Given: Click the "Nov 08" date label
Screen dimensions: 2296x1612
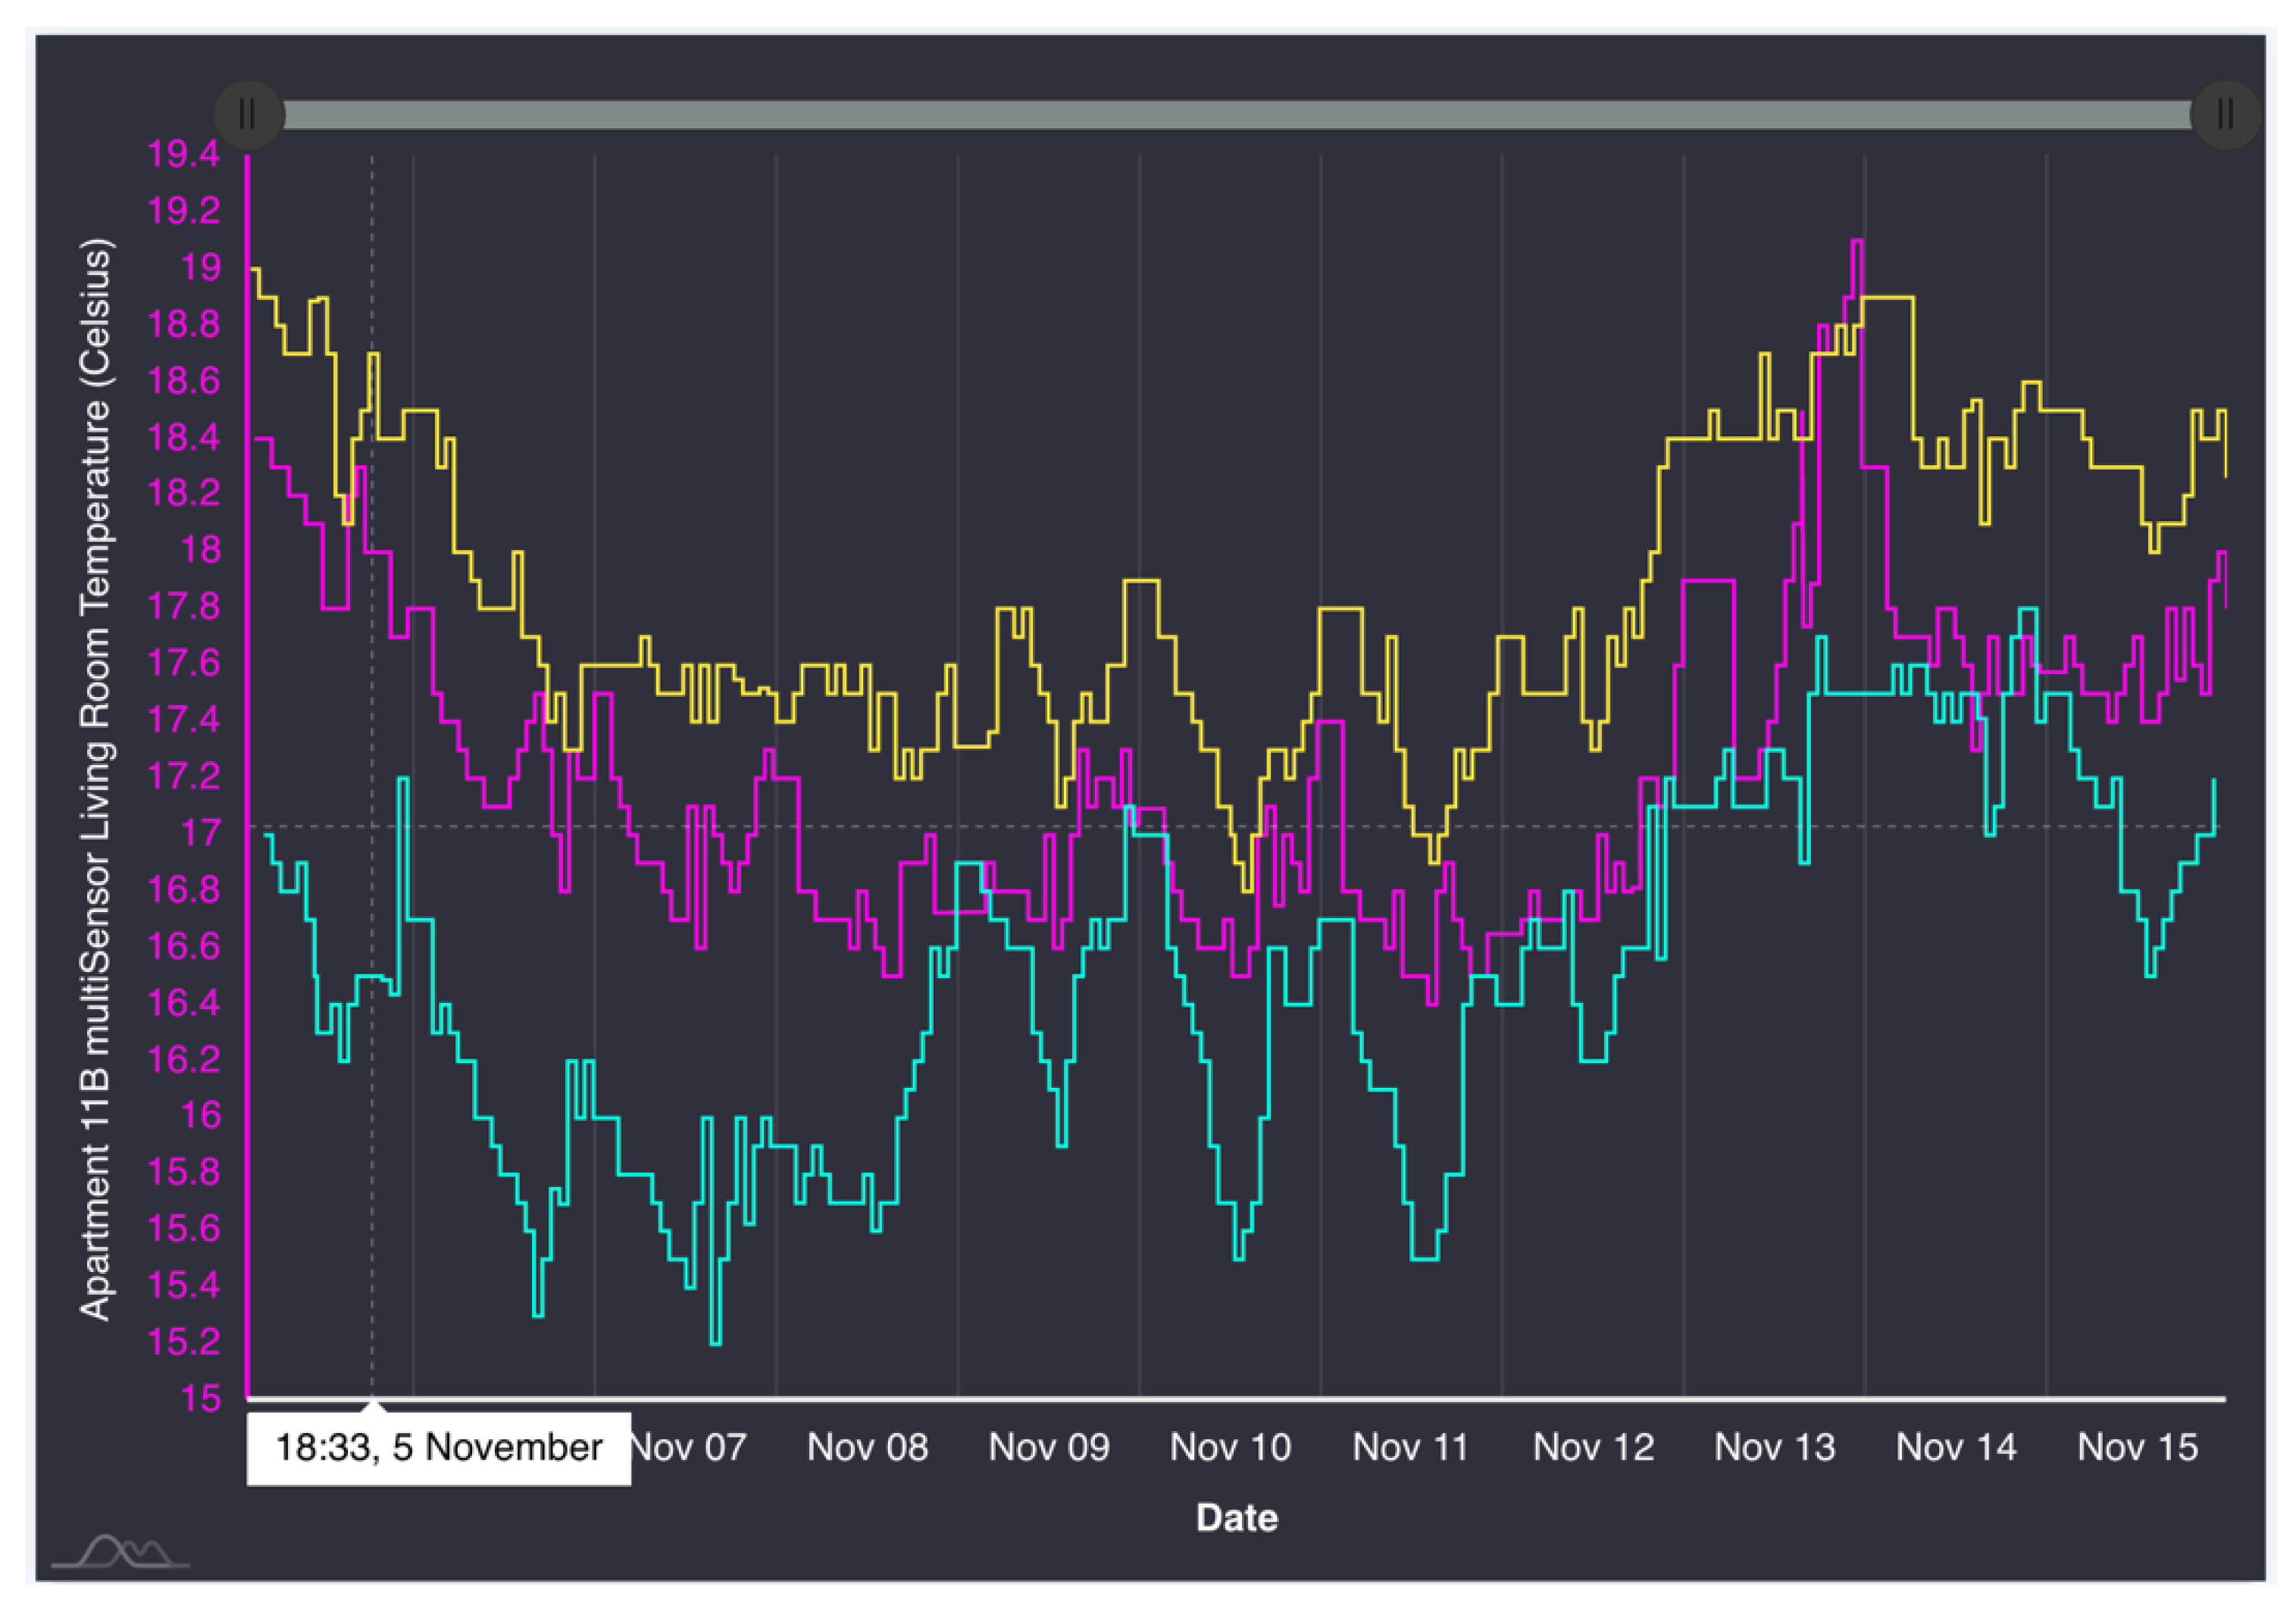Looking at the screenshot, I should coord(868,1447).
